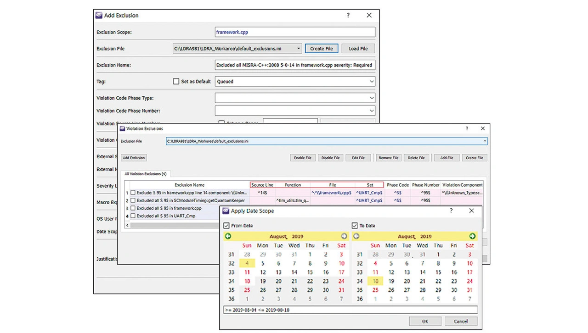Select August 13 in the From Date calendar
This screenshot has height=333, width=588.
(278, 272)
